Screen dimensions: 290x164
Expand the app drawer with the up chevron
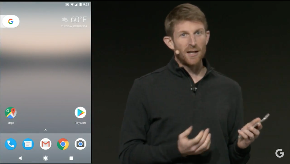click(46, 130)
